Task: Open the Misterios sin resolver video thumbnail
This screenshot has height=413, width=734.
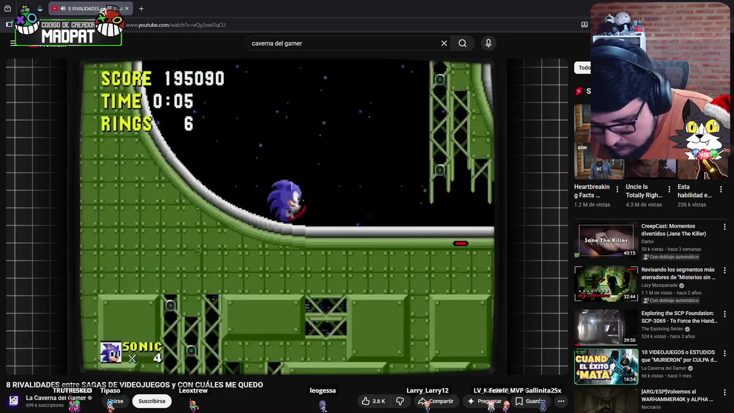Action: coord(606,283)
